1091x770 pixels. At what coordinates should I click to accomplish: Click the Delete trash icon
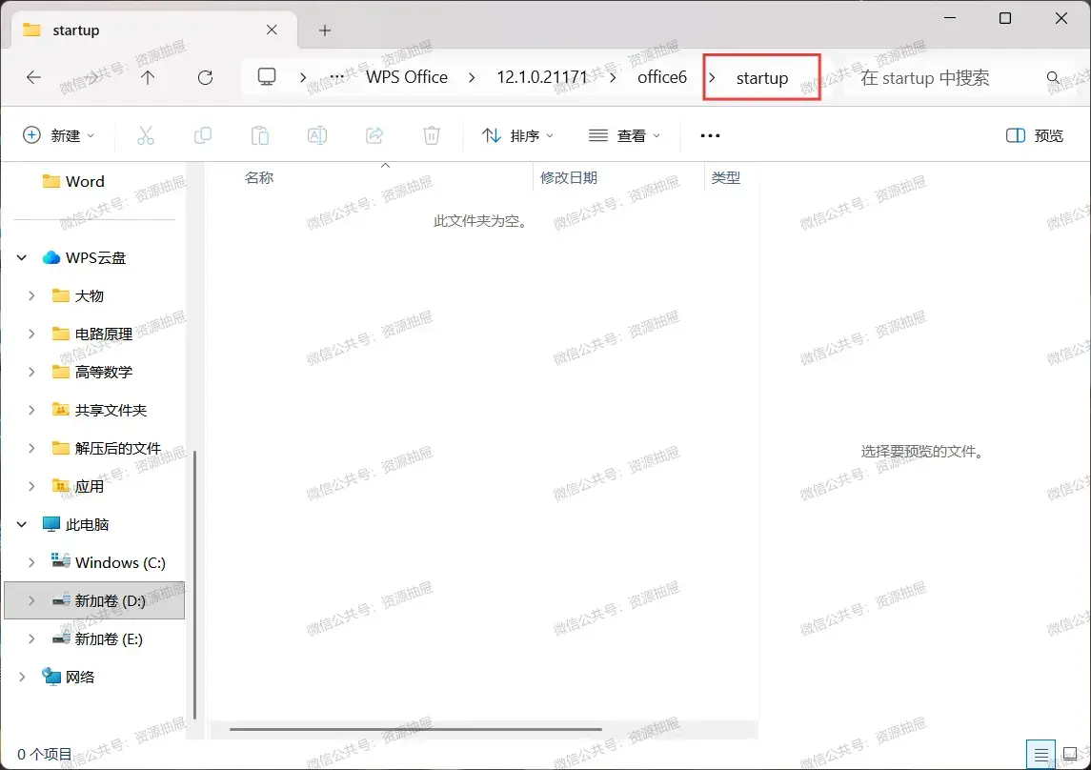tap(432, 135)
